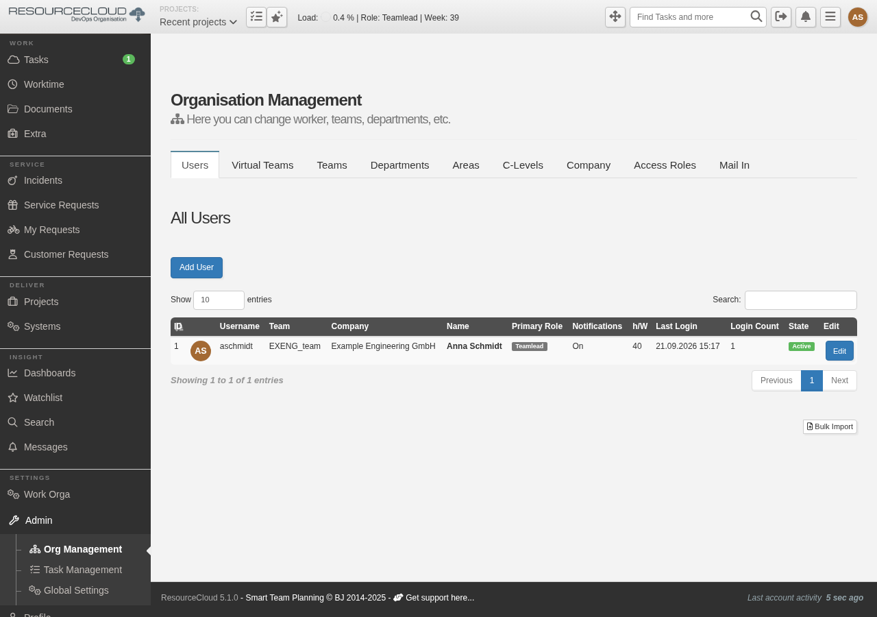Click the ResourceCloud logo
The image size is (877, 617).
77,14
